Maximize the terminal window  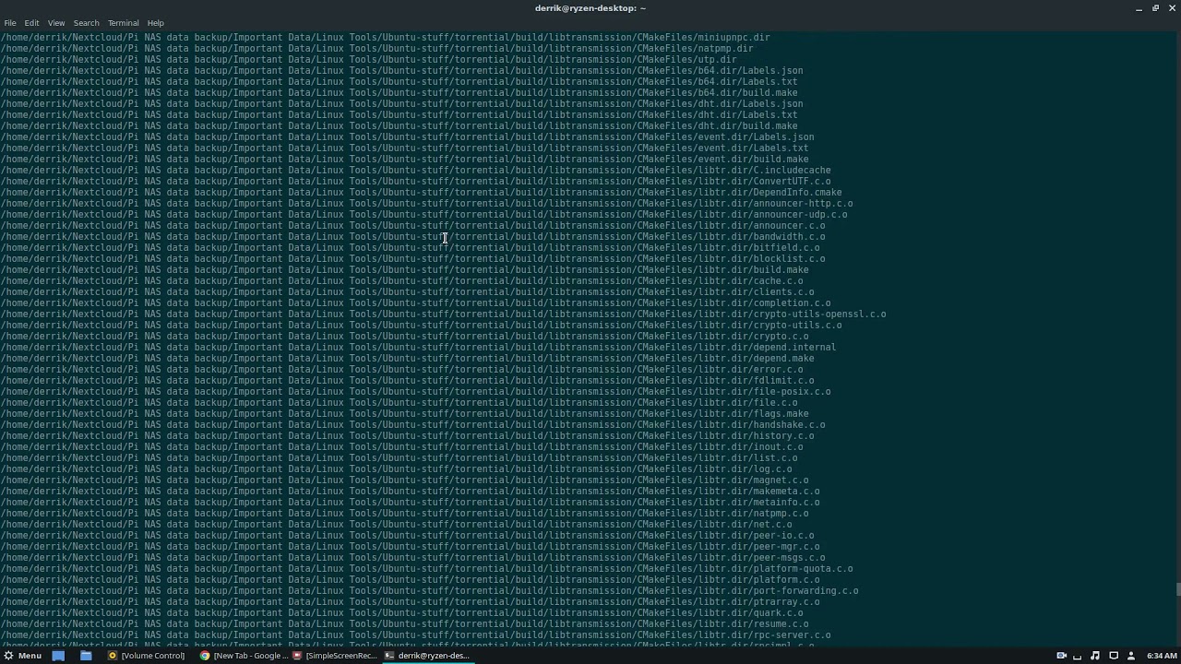pos(1155,8)
